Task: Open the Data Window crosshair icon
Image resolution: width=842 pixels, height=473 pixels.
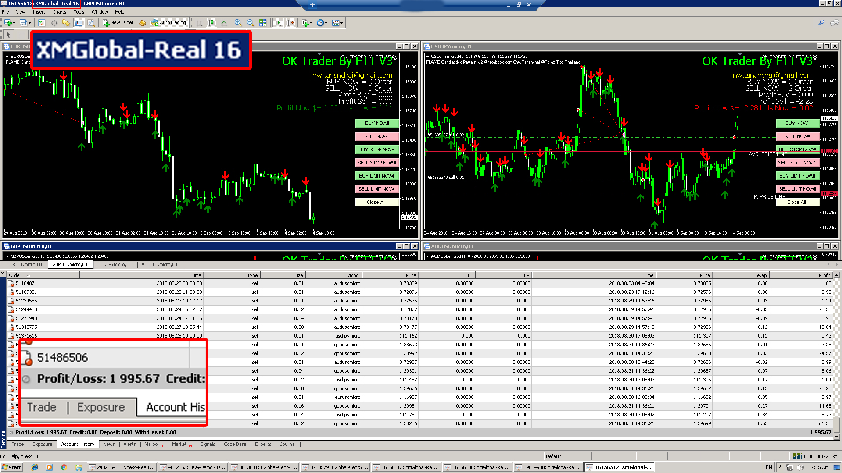Action: [54, 23]
